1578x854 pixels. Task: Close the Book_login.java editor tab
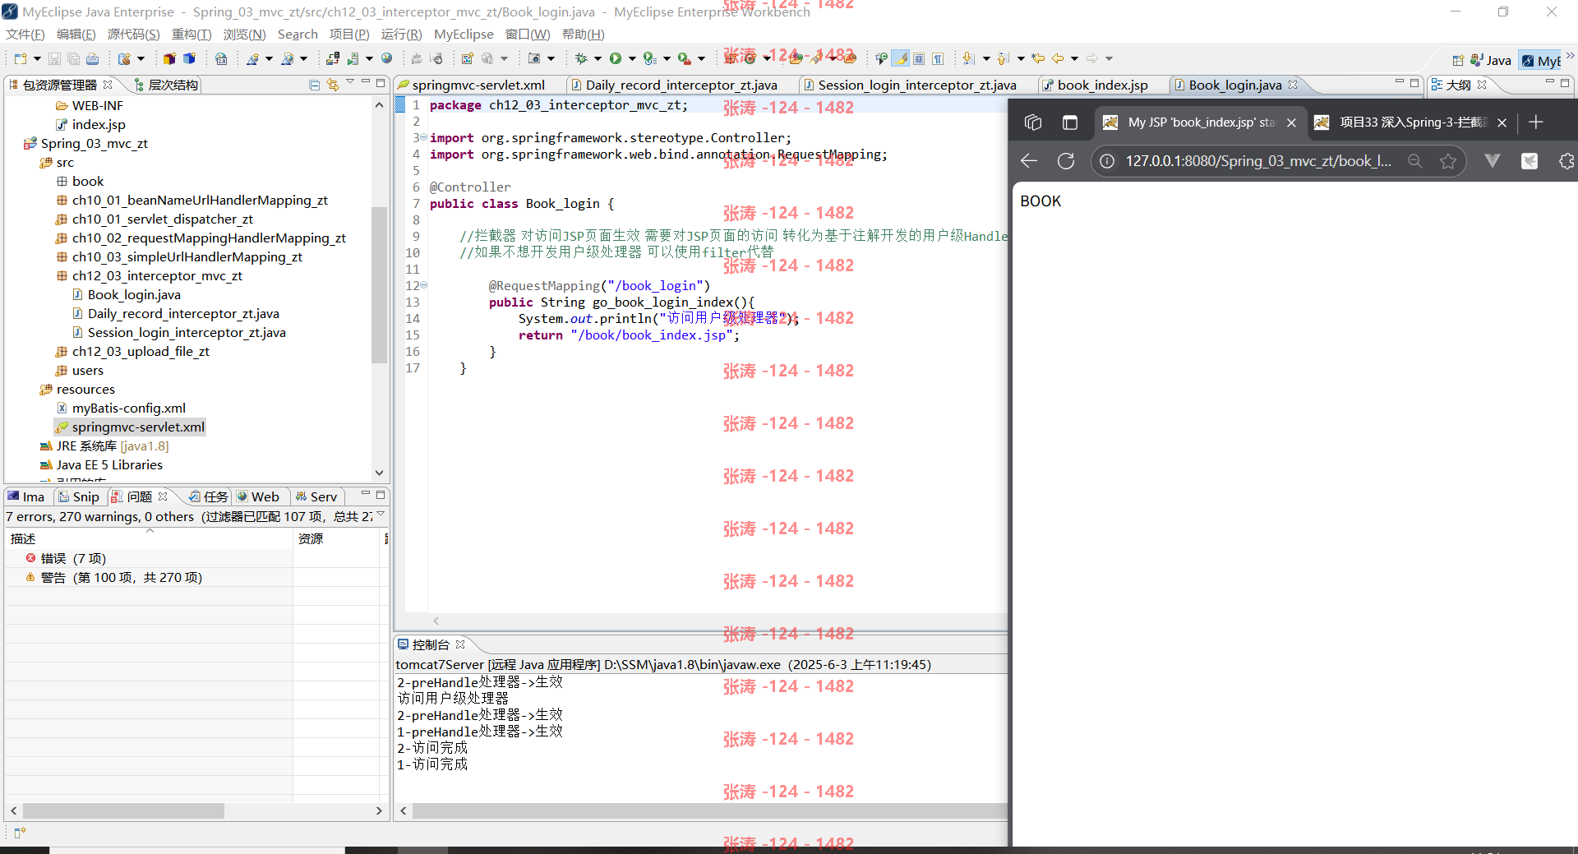[x=1293, y=85]
